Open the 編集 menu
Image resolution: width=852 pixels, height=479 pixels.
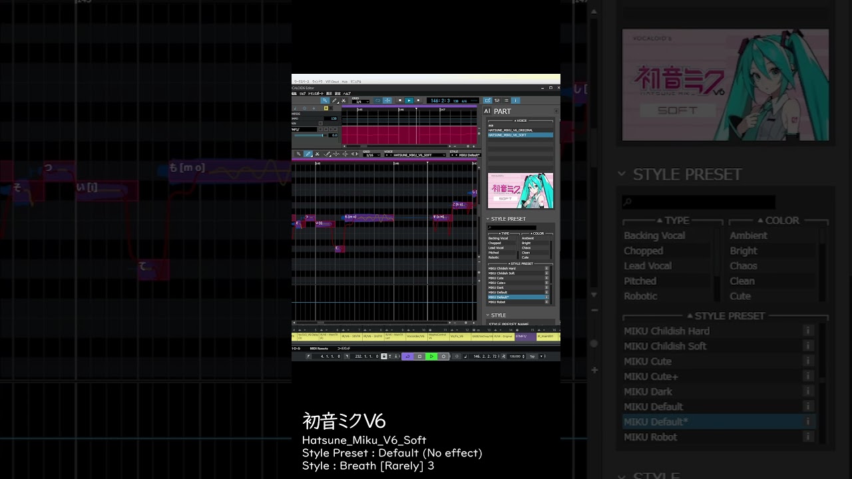[x=294, y=94]
